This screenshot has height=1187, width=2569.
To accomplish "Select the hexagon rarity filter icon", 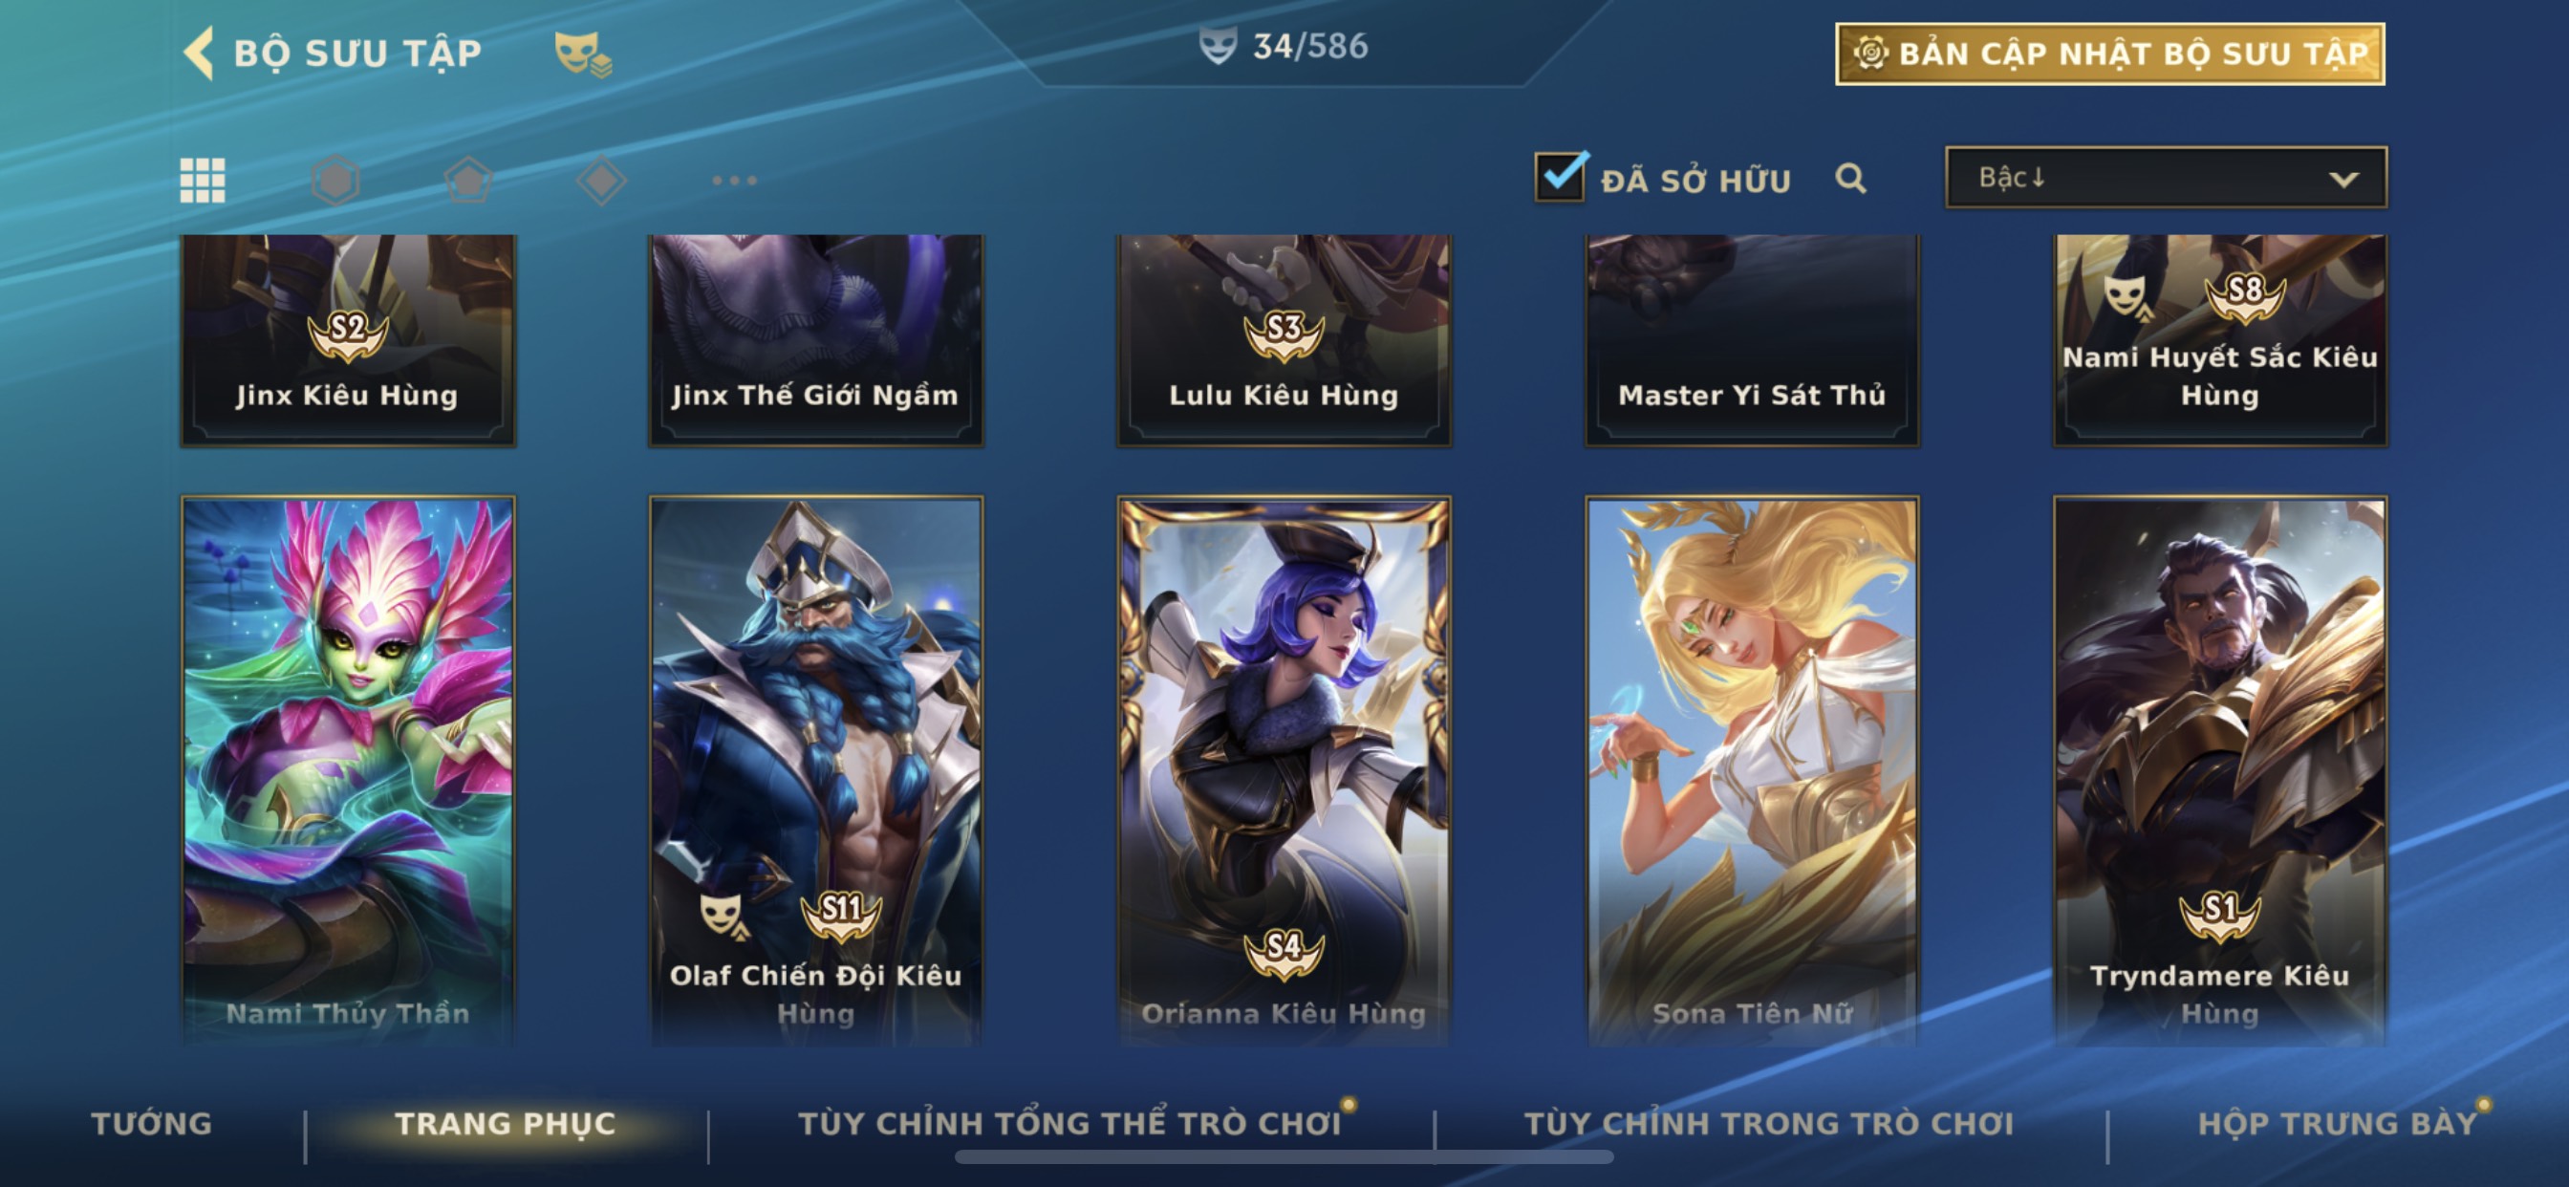I will [335, 181].
